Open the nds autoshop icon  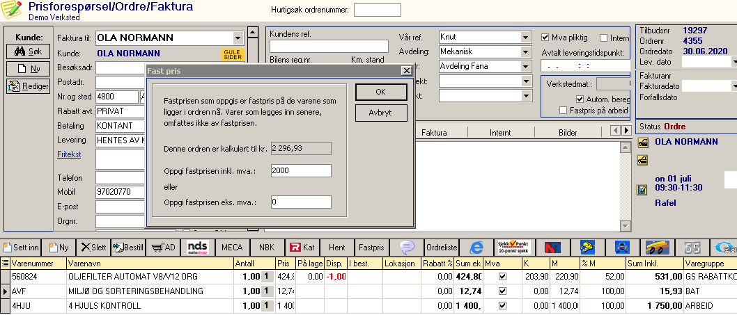pos(197,248)
